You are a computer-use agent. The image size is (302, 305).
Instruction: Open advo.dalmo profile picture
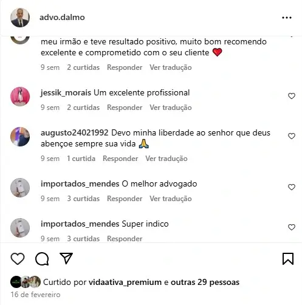[20, 18]
